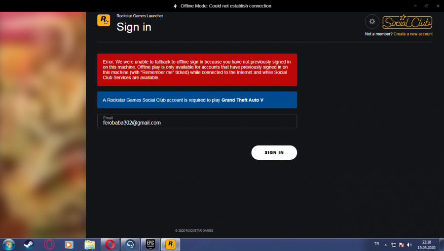The height and width of the screenshot is (251, 444).
Task: Show hidden system tray icons arrow
Action: pyautogui.click(x=385, y=245)
